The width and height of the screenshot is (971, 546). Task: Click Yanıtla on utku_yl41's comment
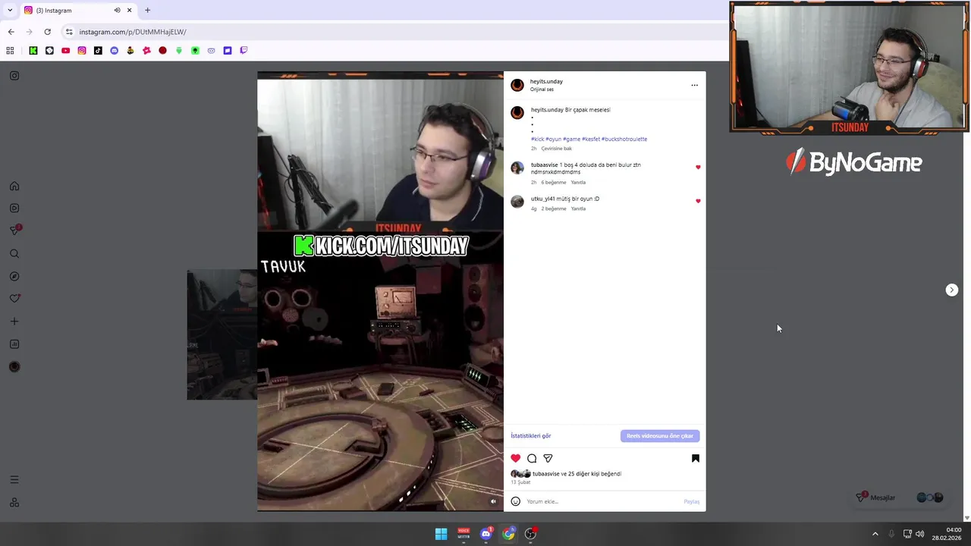tap(578, 209)
